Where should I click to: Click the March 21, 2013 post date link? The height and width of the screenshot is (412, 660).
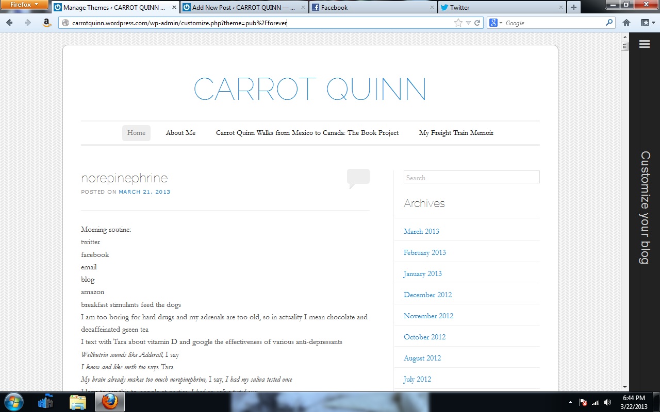[x=144, y=192]
